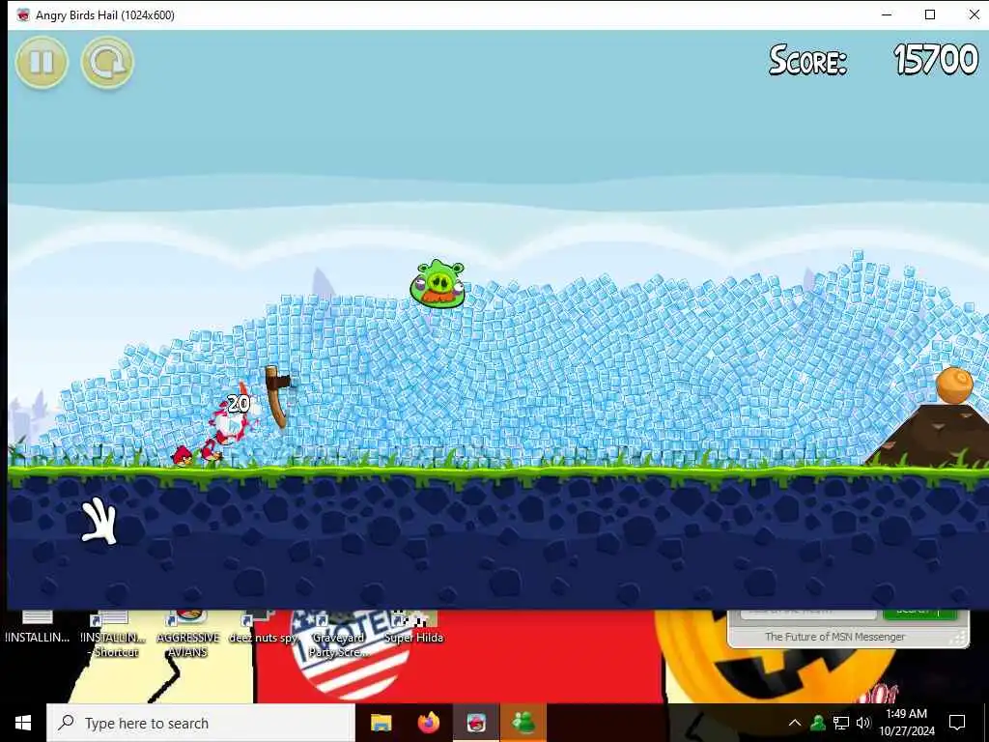Restart the level with the retry button
Screen dimensions: 989x742
pos(107,62)
